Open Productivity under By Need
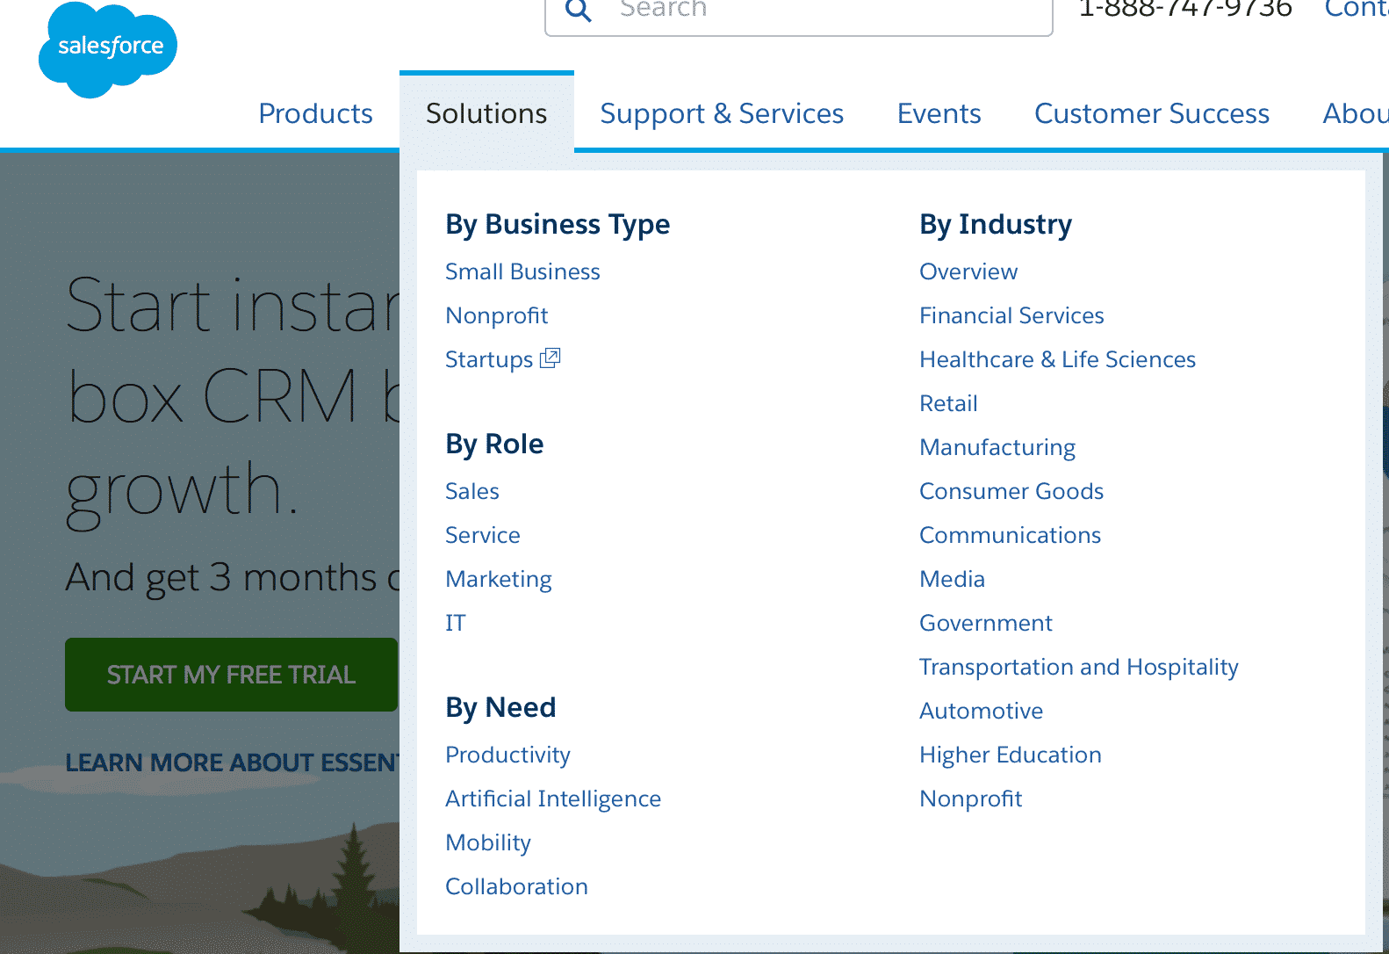 click(507, 755)
